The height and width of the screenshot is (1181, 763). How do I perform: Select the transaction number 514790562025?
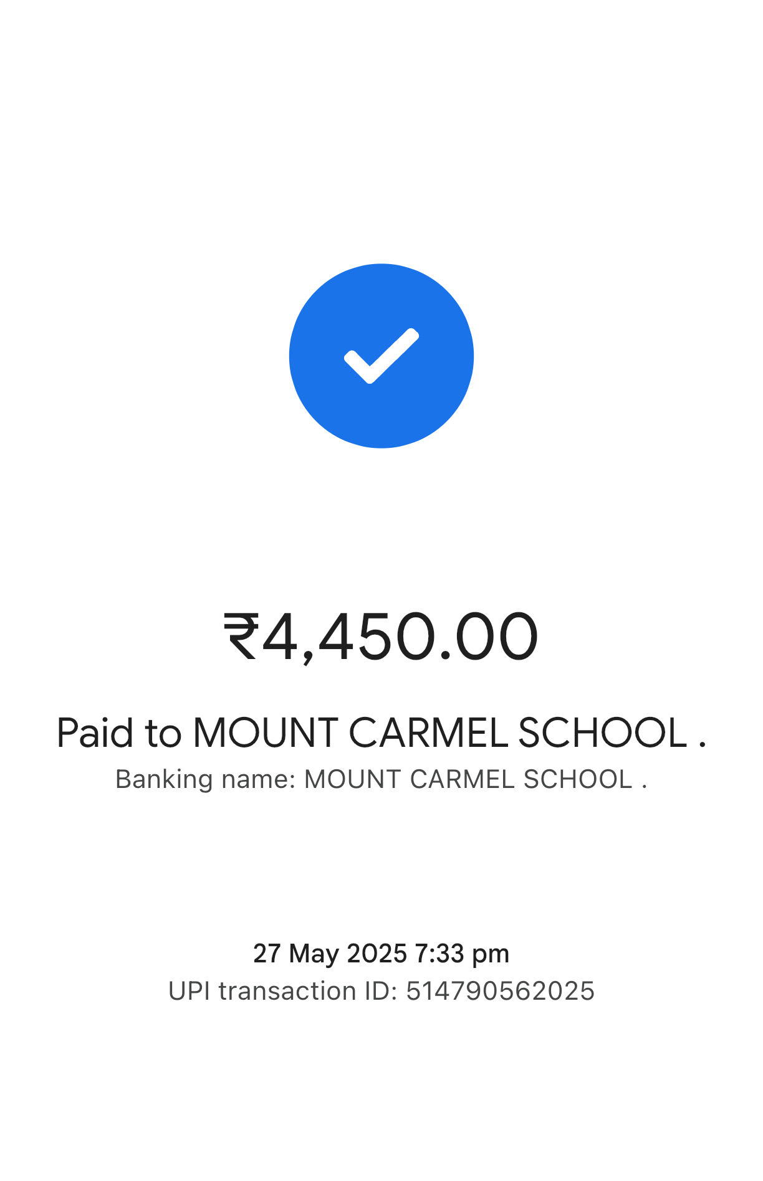(501, 991)
